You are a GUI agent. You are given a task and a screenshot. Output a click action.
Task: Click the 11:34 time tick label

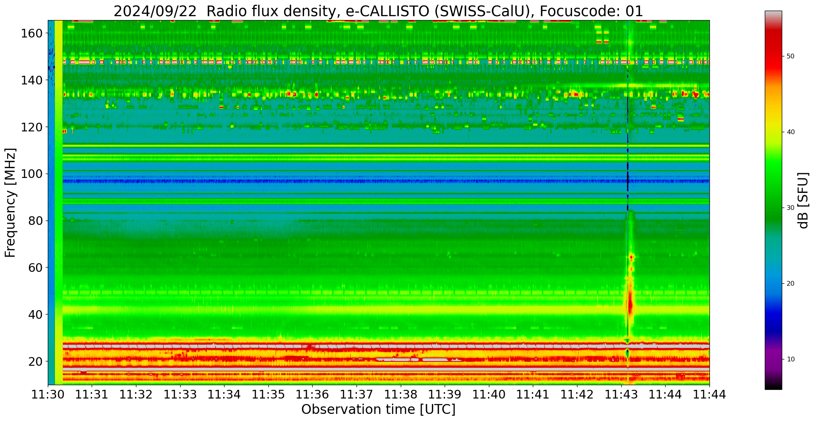pyautogui.click(x=224, y=394)
